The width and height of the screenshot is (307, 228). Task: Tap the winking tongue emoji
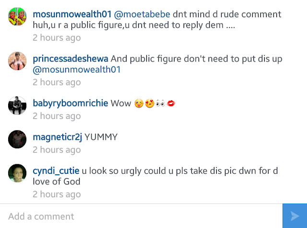click(139, 103)
